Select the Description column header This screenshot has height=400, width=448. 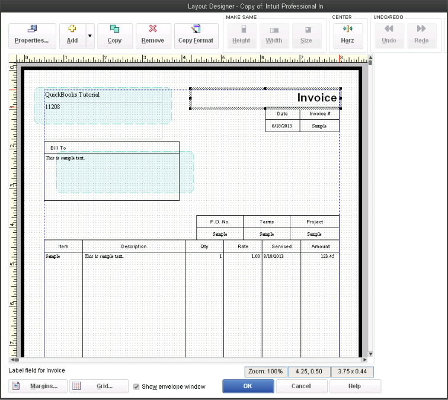click(134, 247)
